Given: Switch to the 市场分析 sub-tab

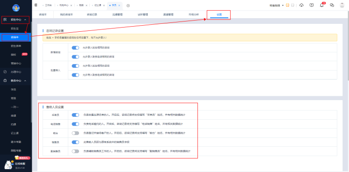Looking at the screenshot, I should pos(194,14).
